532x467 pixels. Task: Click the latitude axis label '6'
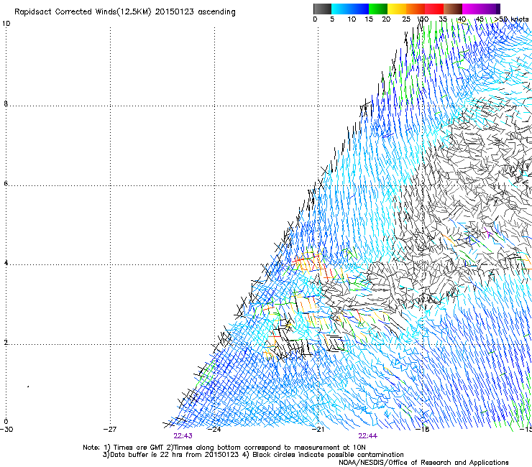coord(6,183)
